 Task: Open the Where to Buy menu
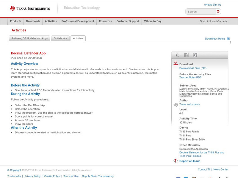153,21
